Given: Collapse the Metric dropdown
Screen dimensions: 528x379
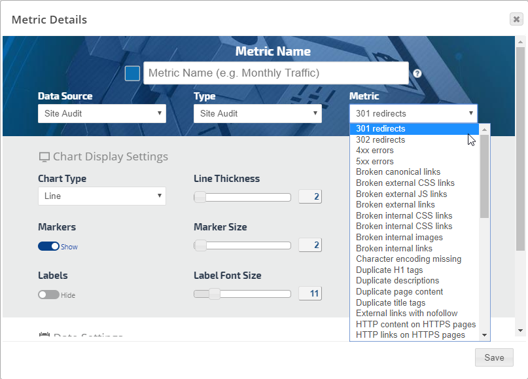Looking at the screenshot, I should pos(413,113).
